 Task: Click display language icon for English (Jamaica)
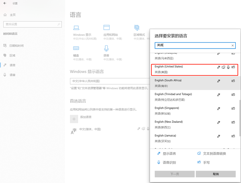(219, 136)
